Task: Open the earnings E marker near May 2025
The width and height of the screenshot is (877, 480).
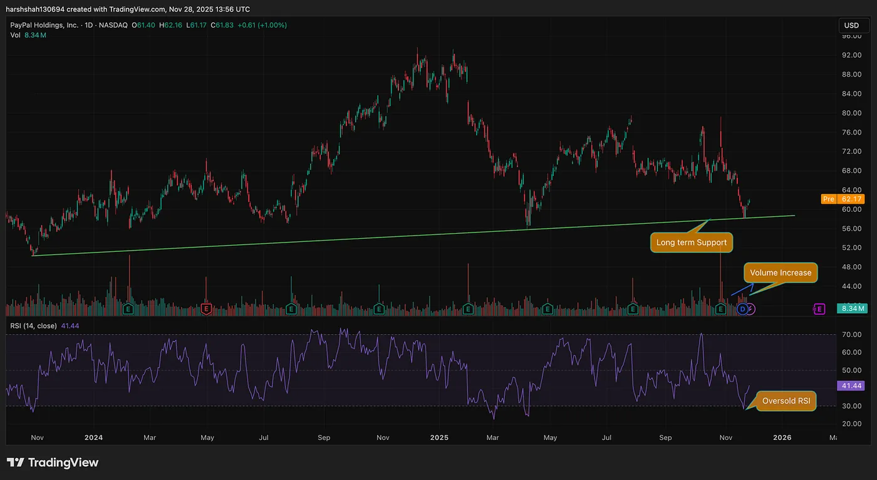Action: [x=547, y=309]
